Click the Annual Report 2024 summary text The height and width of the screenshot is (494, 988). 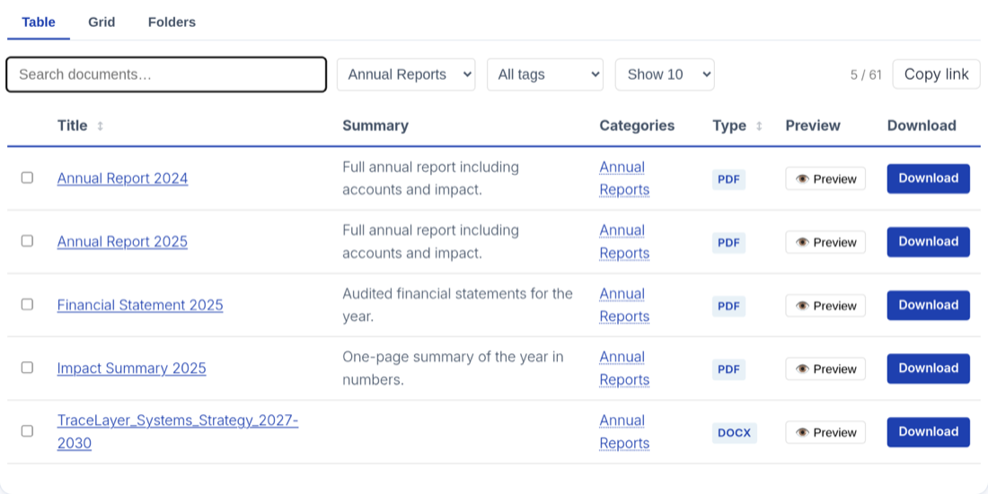click(x=431, y=178)
